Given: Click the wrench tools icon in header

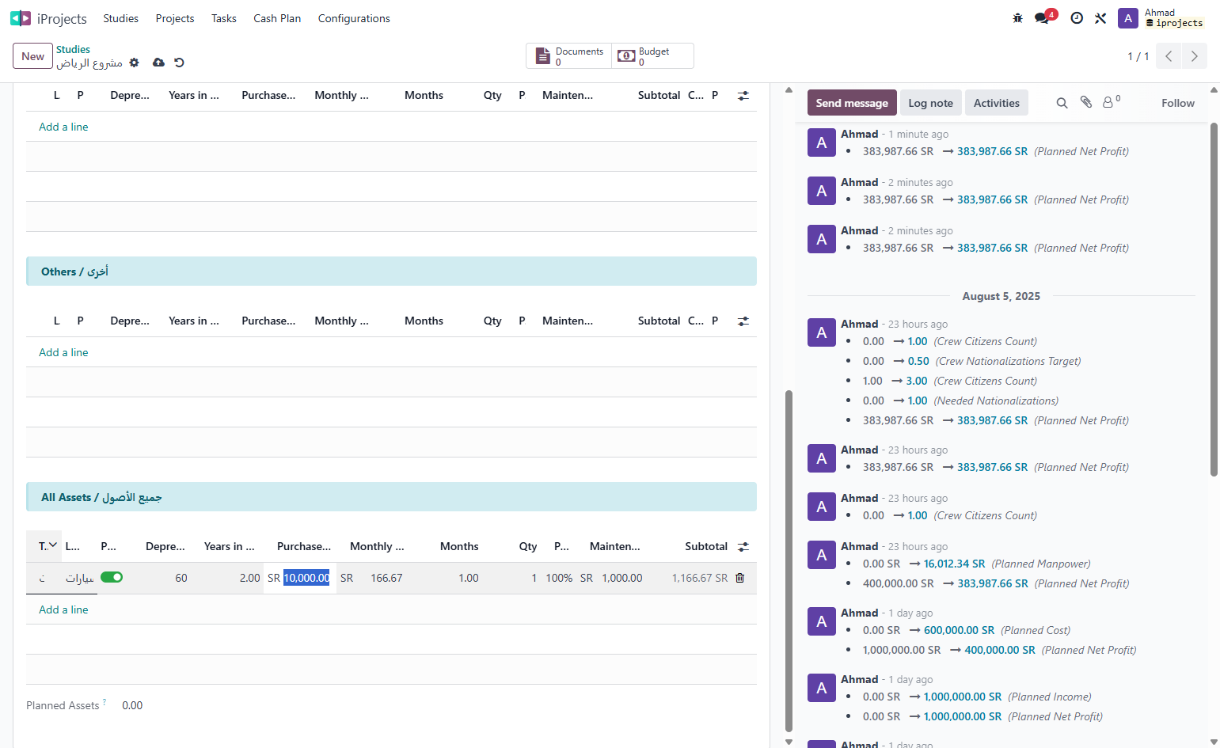Looking at the screenshot, I should tap(1100, 18).
